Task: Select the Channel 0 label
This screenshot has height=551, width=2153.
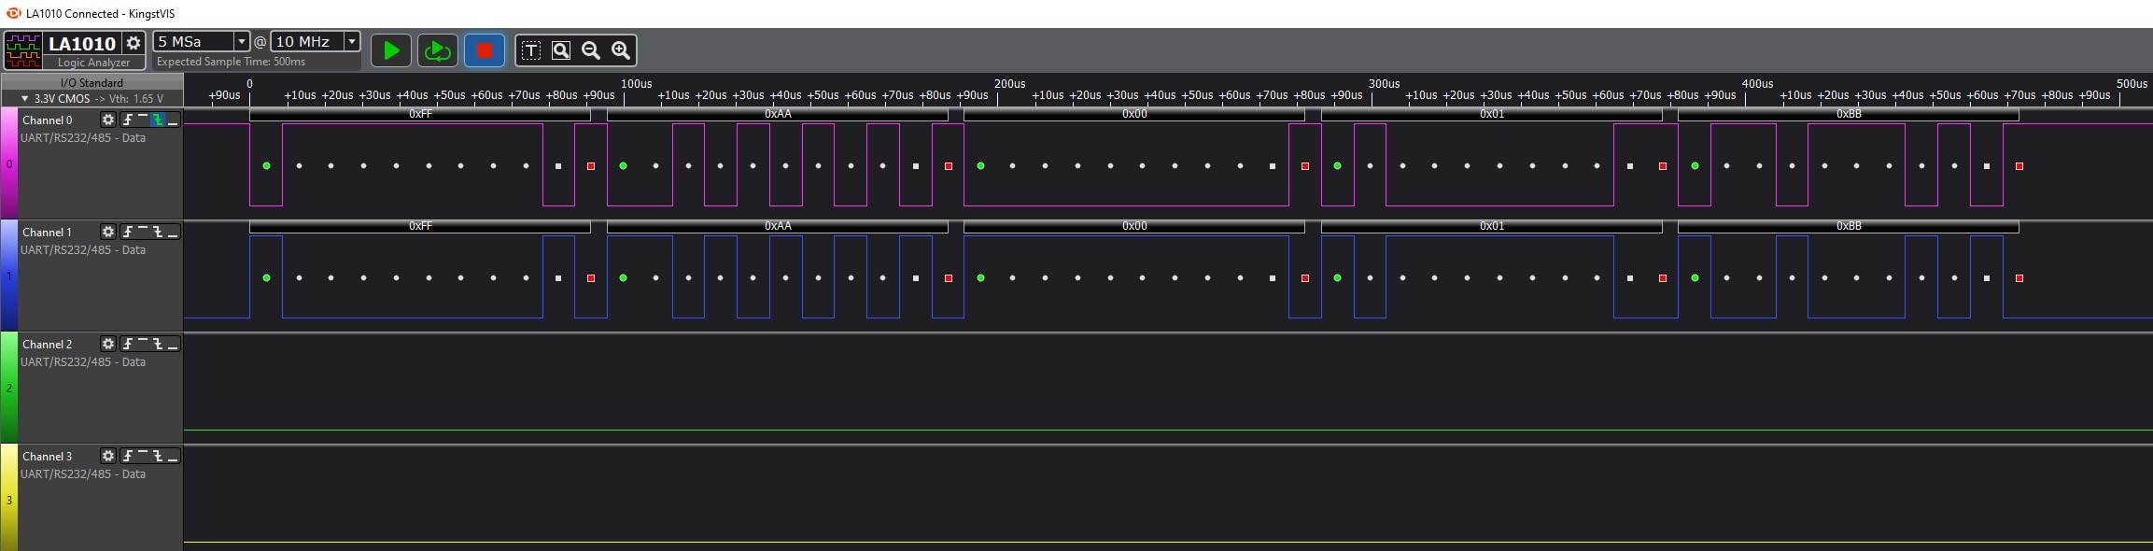Action: pyautogui.click(x=47, y=120)
